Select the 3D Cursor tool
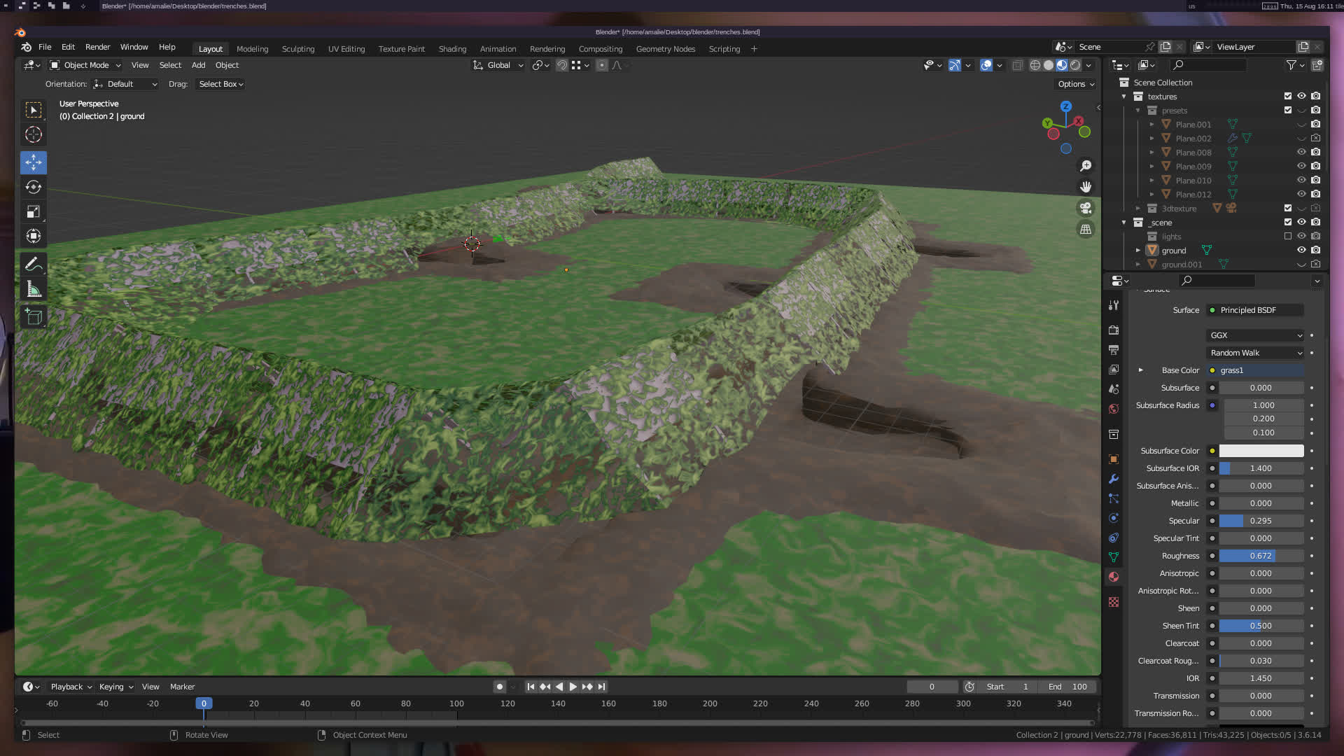The height and width of the screenshot is (756, 1344). click(33, 134)
